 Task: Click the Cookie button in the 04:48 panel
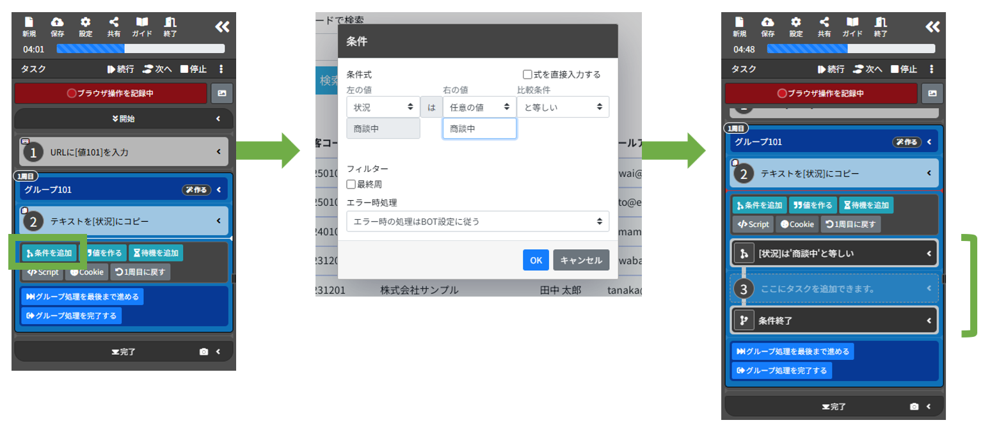(x=797, y=224)
